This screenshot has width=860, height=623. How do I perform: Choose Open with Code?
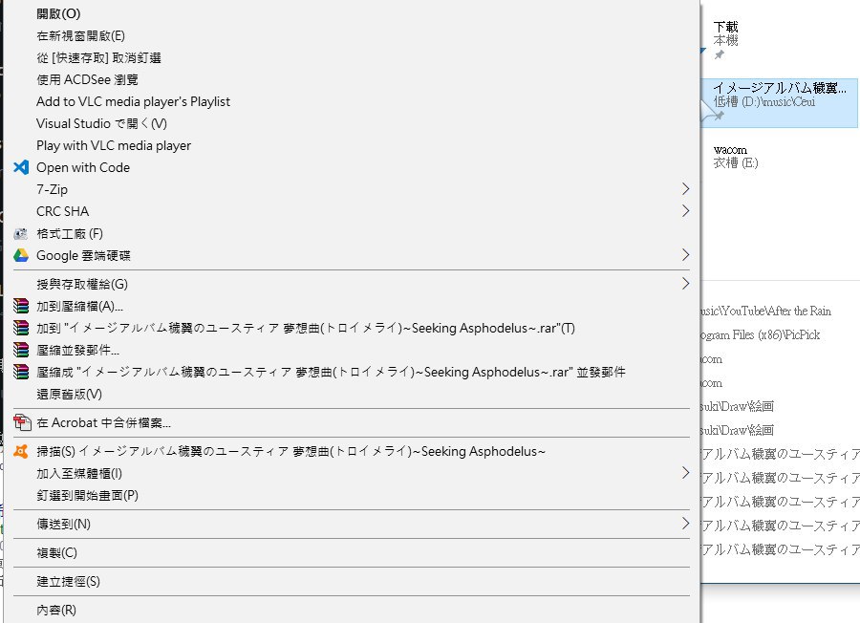click(x=351, y=167)
